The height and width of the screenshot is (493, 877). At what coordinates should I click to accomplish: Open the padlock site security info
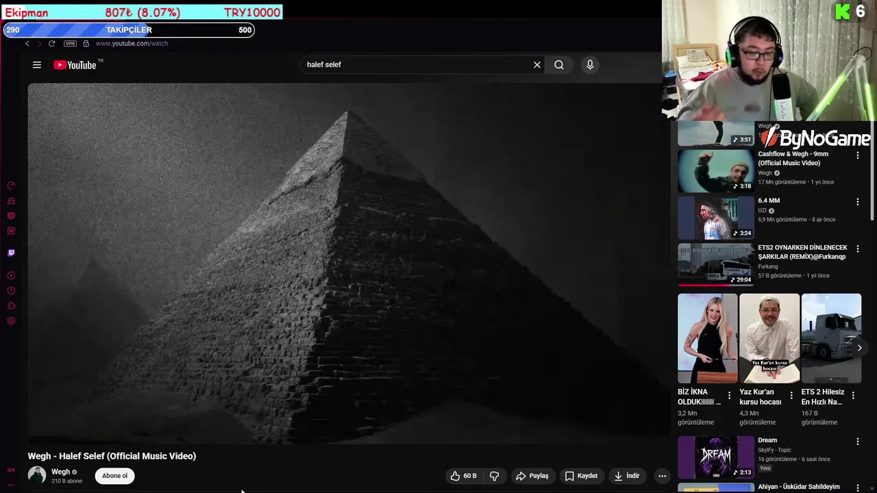[x=86, y=43]
